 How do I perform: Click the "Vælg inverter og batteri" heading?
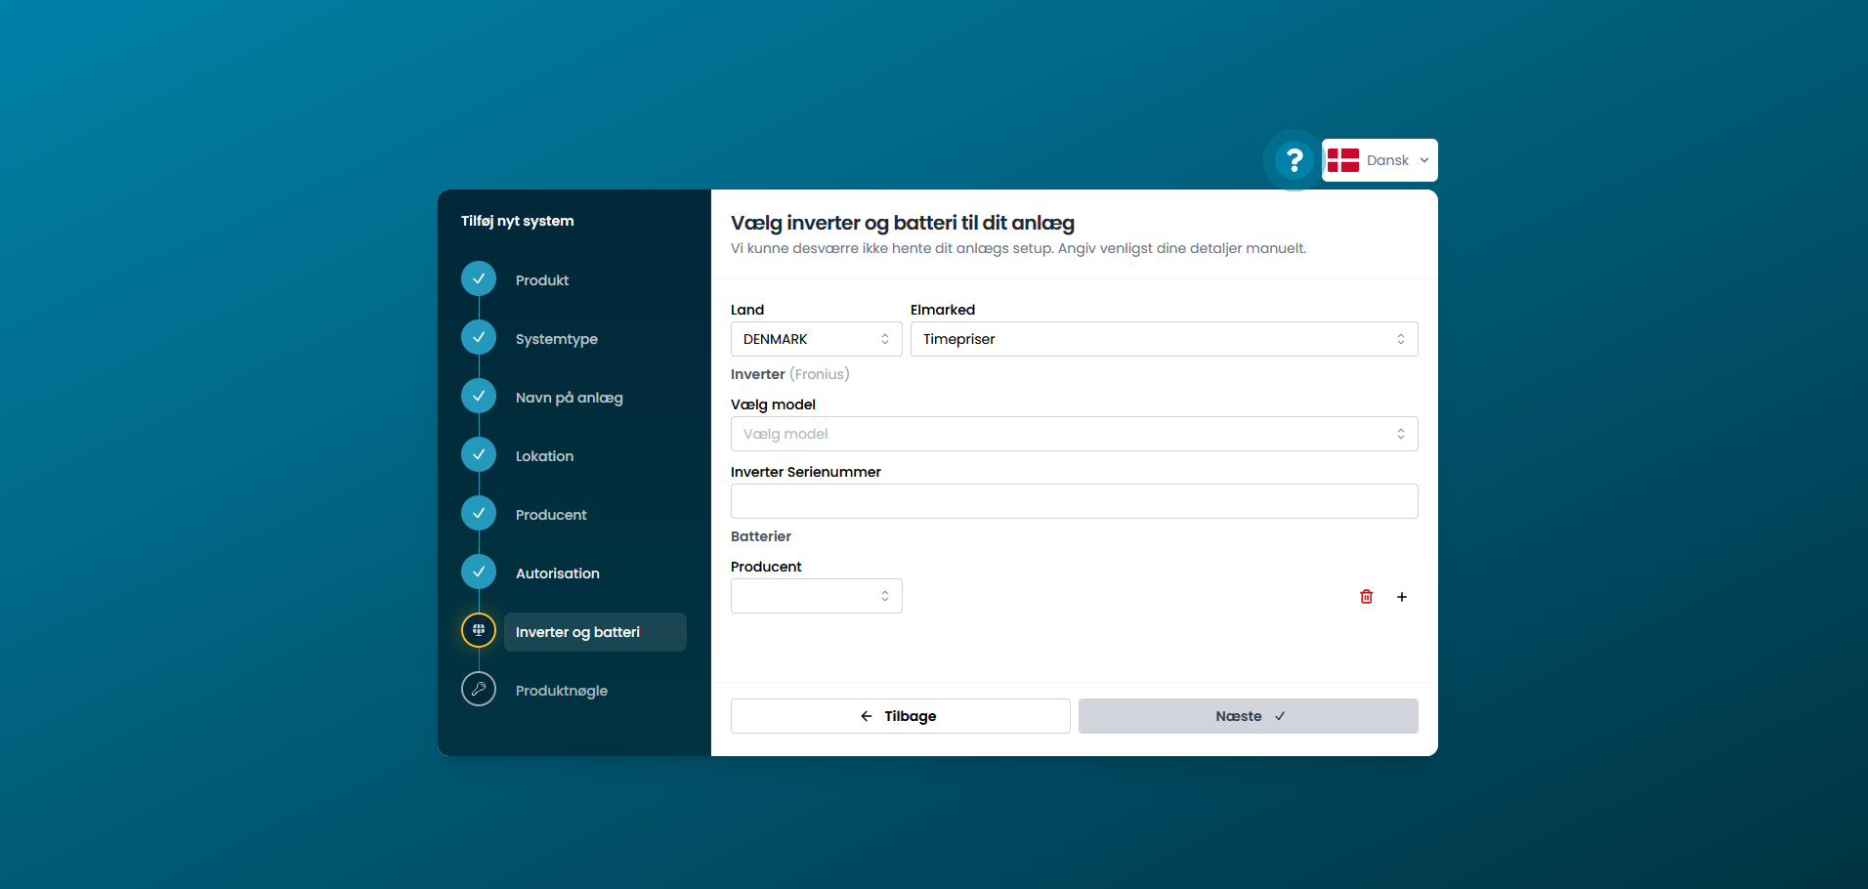tap(903, 224)
